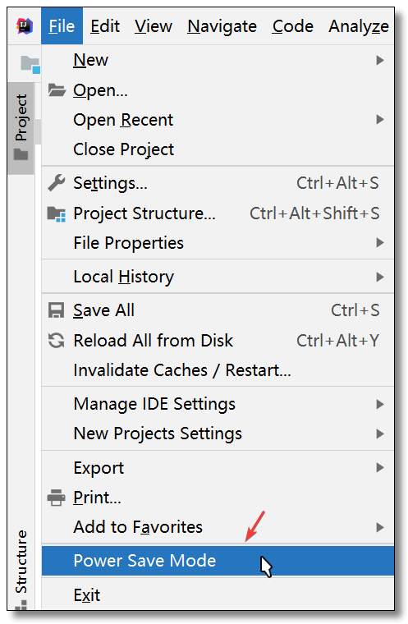Click the IntelliJ IDEA logo icon
The image size is (408, 624).
(25, 26)
